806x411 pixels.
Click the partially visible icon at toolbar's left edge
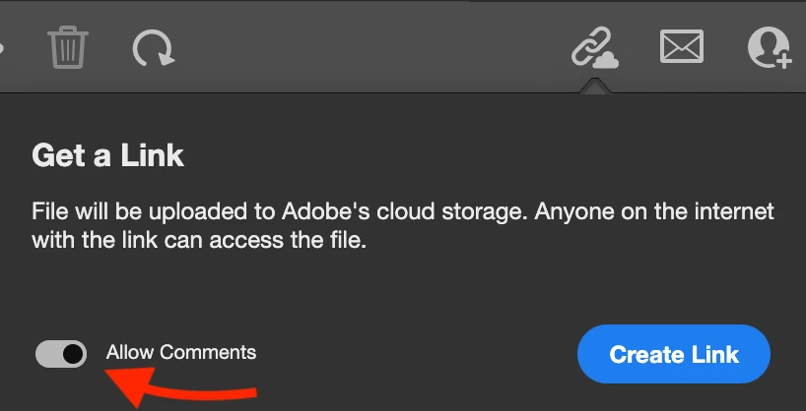click(3, 46)
